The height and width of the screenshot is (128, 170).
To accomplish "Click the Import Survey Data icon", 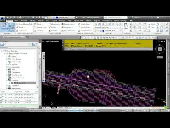I will [x=17, y=24].
